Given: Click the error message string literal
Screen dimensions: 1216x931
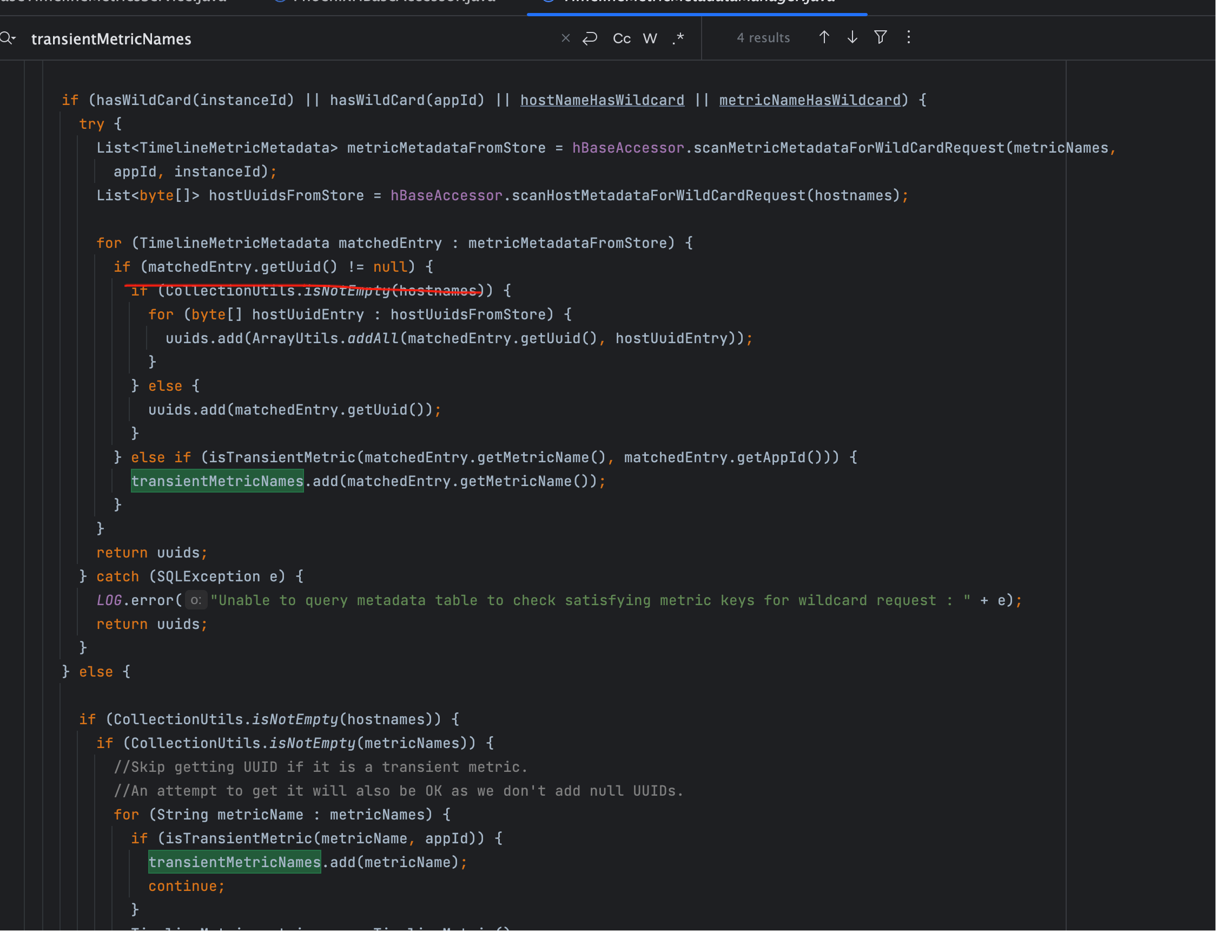Looking at the screenshot, I should [590, 600].
